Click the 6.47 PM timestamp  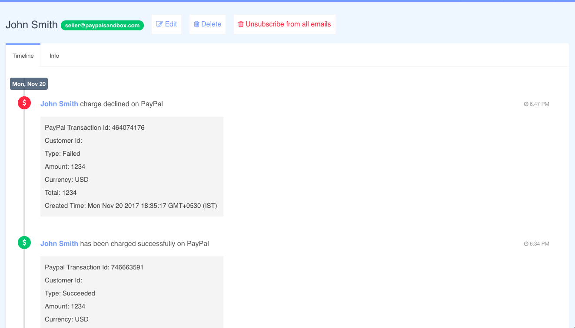point(539,104)
